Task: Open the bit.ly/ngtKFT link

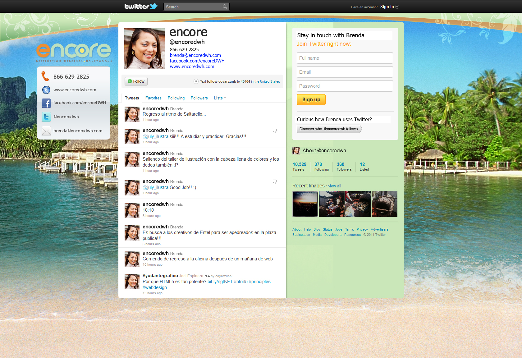Action: point(220,282)
